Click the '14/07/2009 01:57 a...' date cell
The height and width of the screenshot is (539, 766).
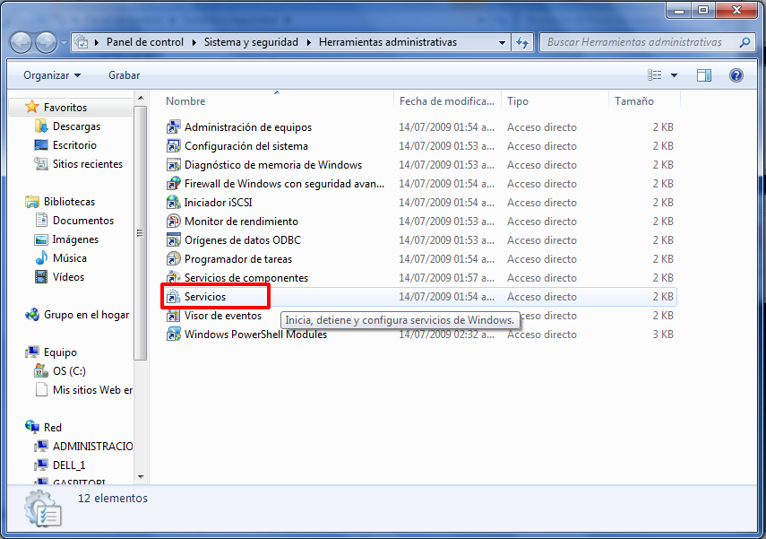446,278
